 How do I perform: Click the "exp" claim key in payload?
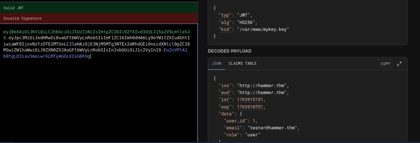pos(225,107)
